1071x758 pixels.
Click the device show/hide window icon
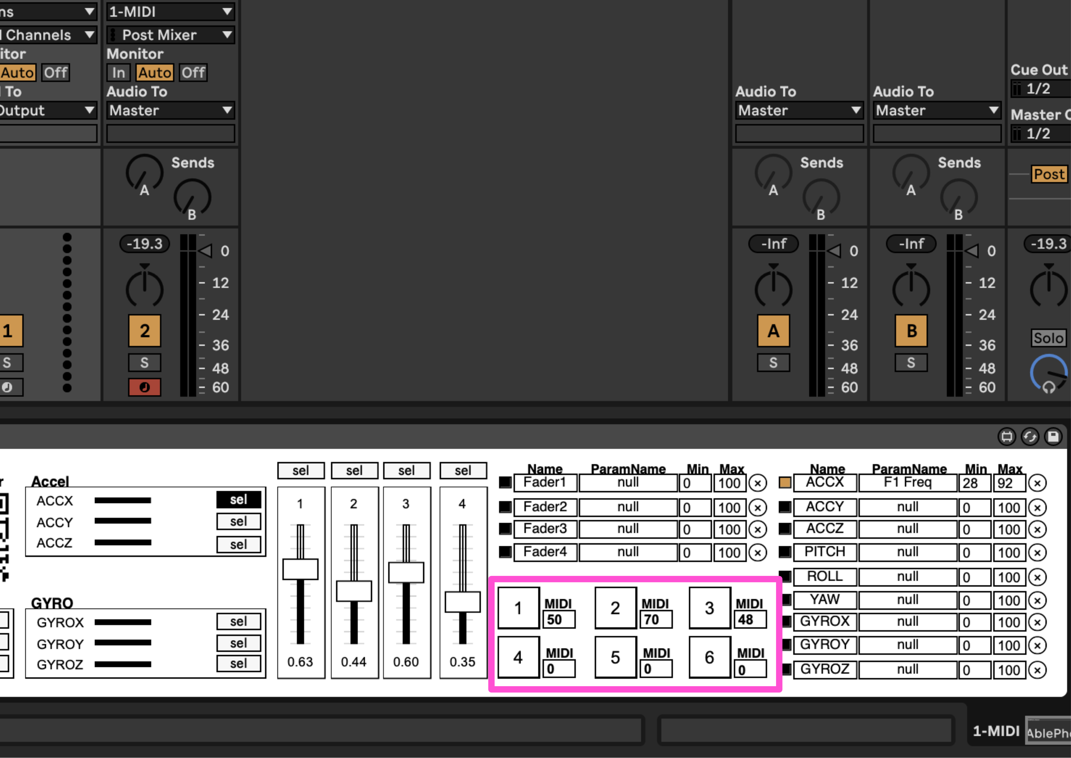pyautogui.click(x=1007, y=436)
